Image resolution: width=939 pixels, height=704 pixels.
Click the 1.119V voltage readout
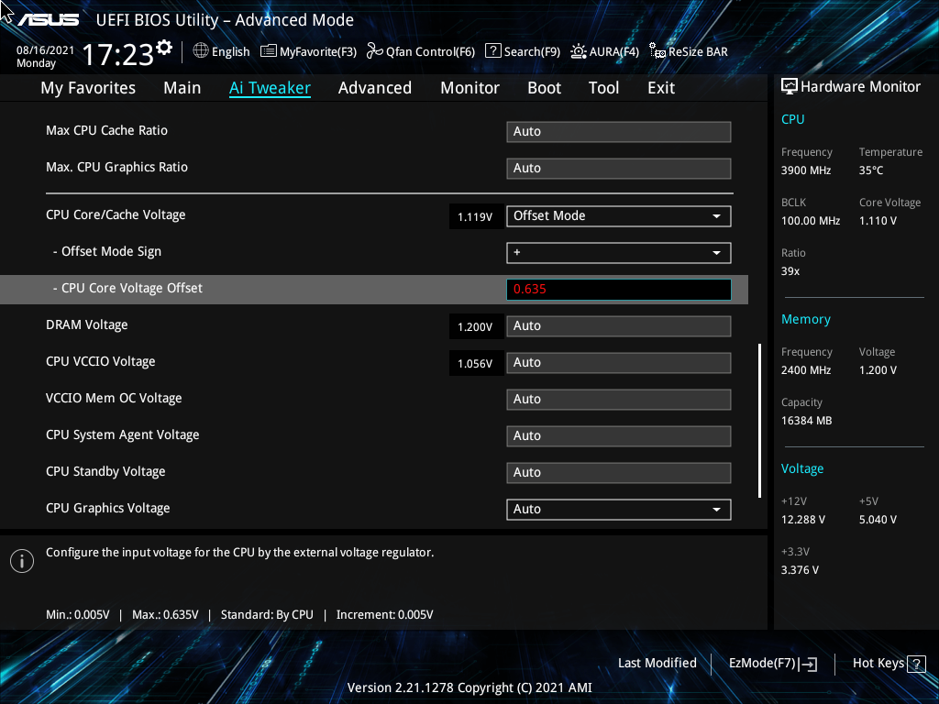476,216
